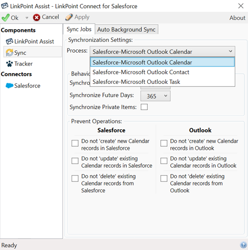Click the Synchronization Settings label
This screenshot has width=248, height=250.
(100, 40)
